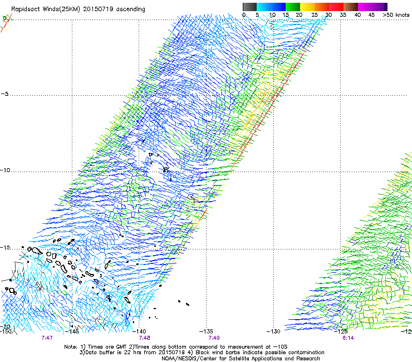This screenshot has height=362, width=412.
Task: Click the '-145' longitude label
Action: click(x=71, y=331)
